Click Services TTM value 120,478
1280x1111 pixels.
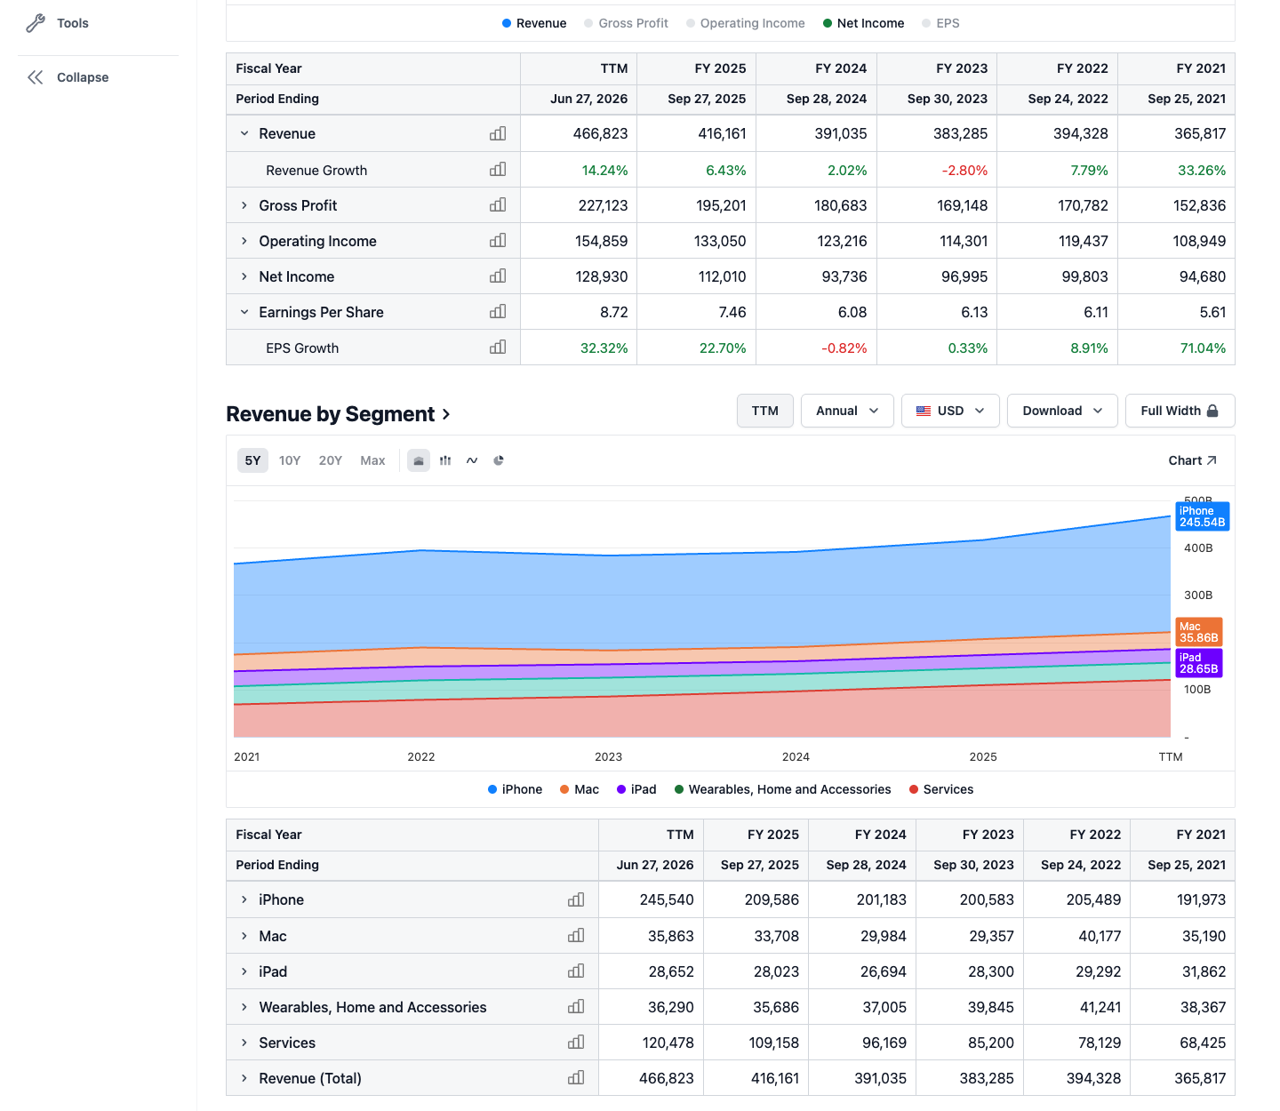point(668,1043)
